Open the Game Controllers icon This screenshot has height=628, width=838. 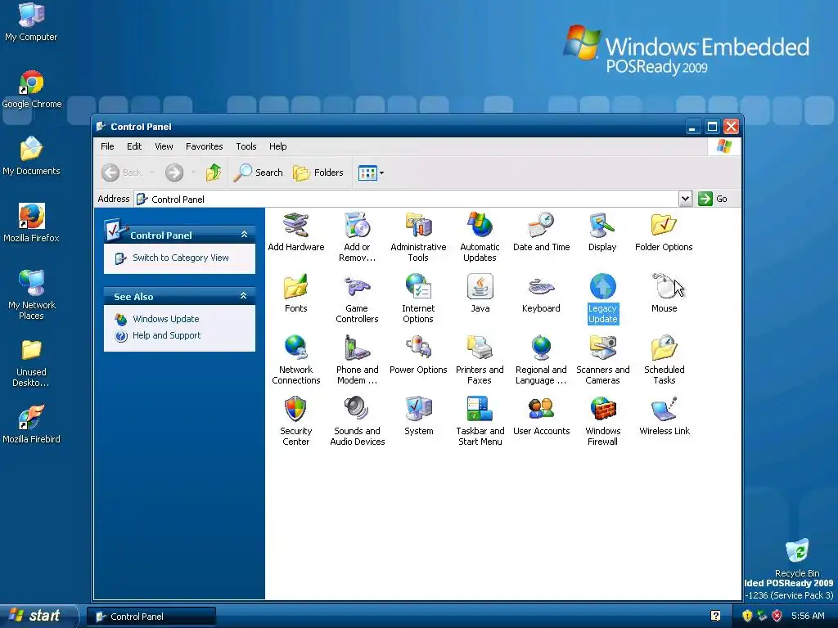(357, 298)
